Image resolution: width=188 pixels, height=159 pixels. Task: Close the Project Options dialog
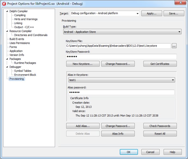click(x=180, y=2)
